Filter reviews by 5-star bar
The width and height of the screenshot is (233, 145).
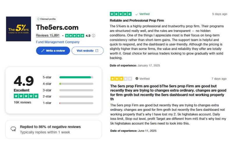(76, 77)
